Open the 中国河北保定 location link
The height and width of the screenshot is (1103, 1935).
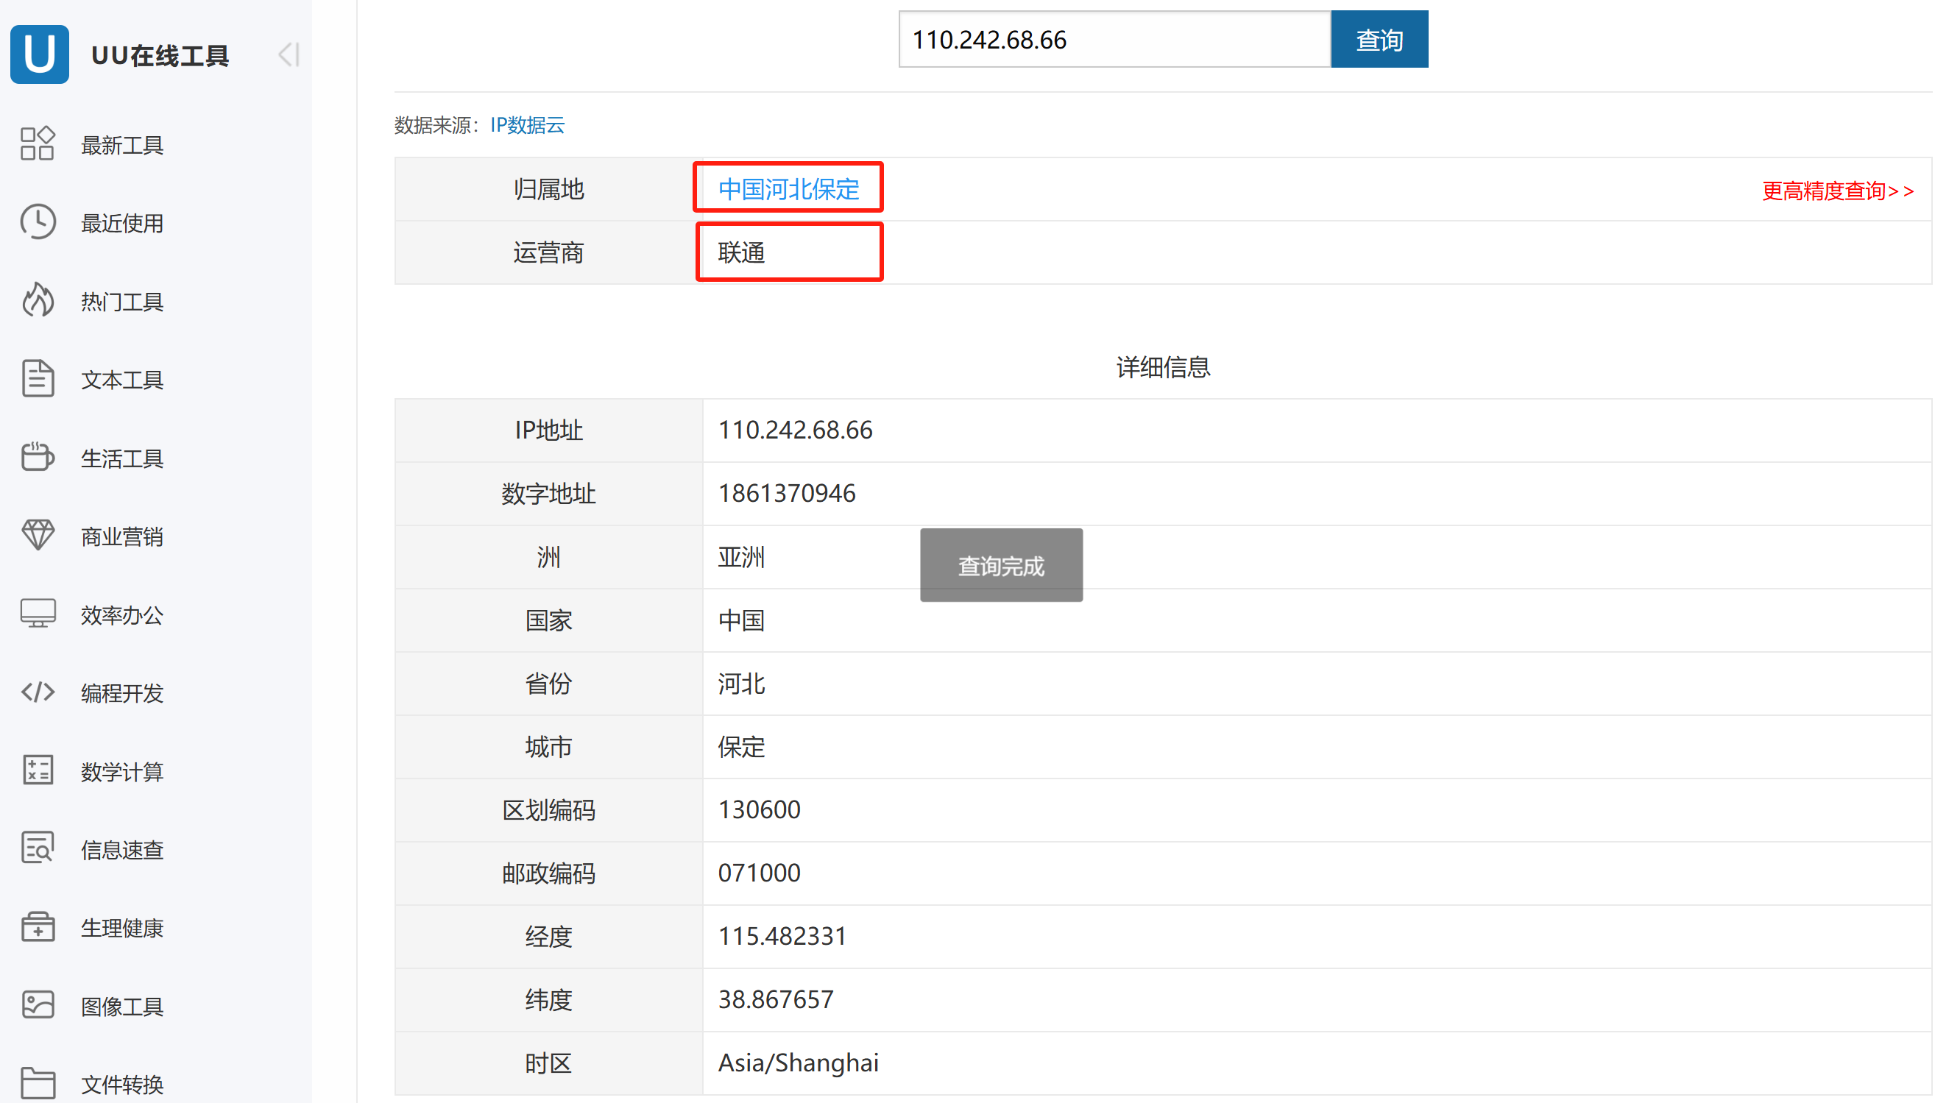click(x=788, y=188)
